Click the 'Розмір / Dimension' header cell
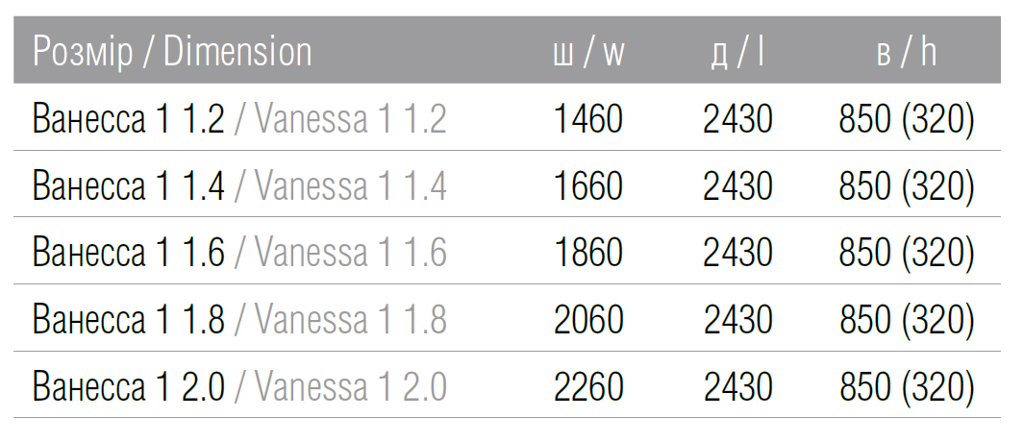The image size is (1024, 442). (172, 52)
